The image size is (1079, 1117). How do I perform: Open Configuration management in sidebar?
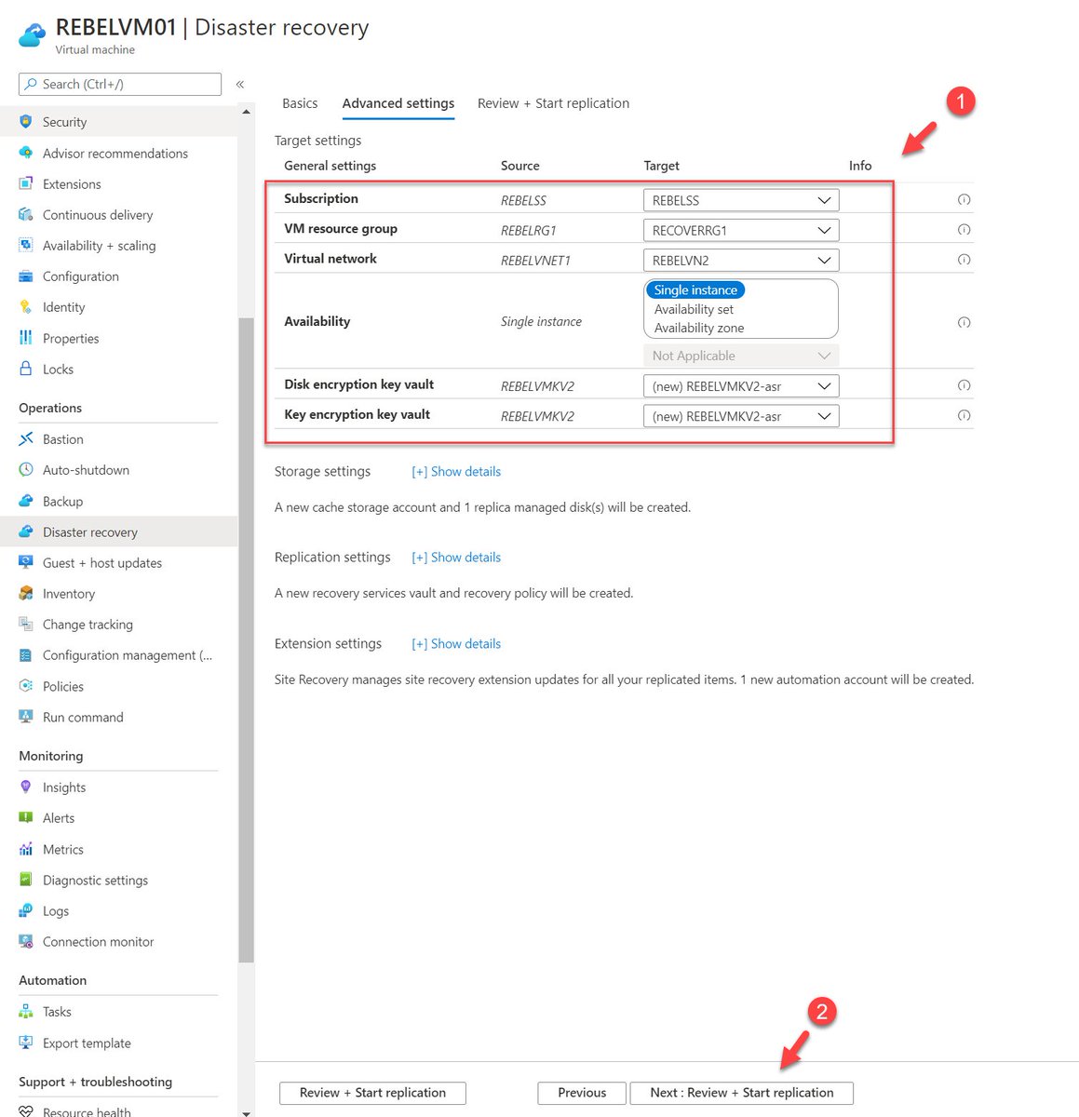click(128, 655)
